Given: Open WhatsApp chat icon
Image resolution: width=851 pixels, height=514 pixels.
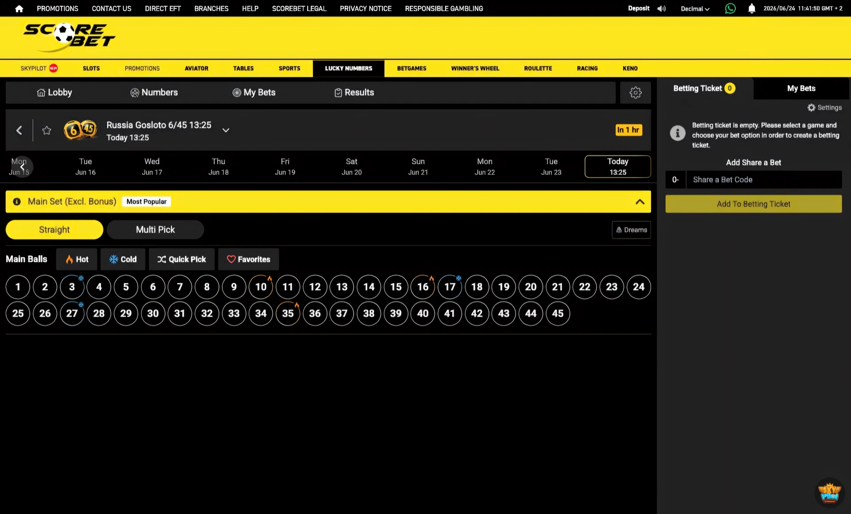Looking at the screenshot, I should [x=730, y=8].
